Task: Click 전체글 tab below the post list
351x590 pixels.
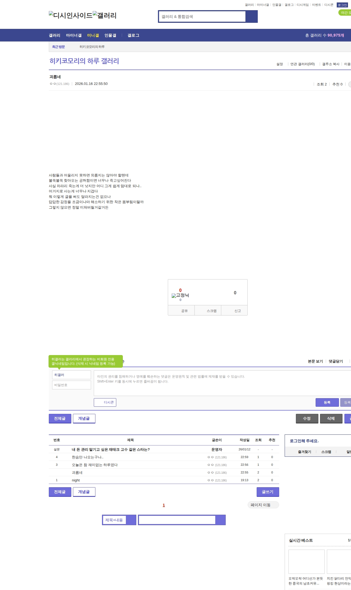Action: [x=60, y=492]
